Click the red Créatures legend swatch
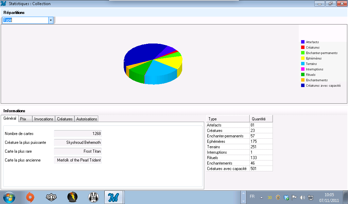The image size is (348, 204). (x=303, y=47)
